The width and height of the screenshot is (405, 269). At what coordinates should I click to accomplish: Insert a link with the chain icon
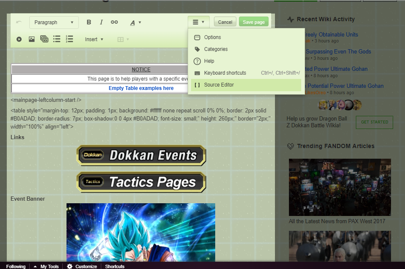point(114,22)
